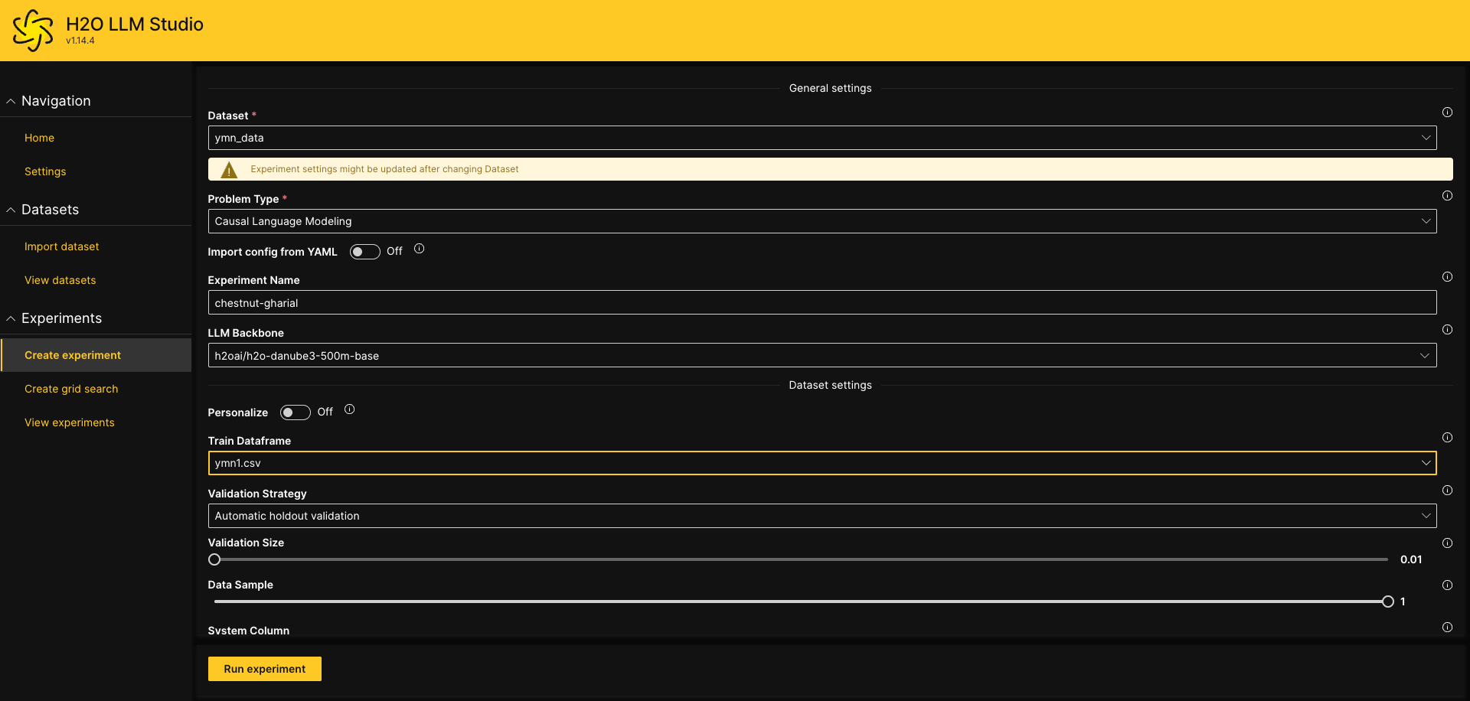Image resolution: width=1470 pixels, height=701 pixels.
Task: Click the Validation Size value 0.01
Action: coord(1411,559)
